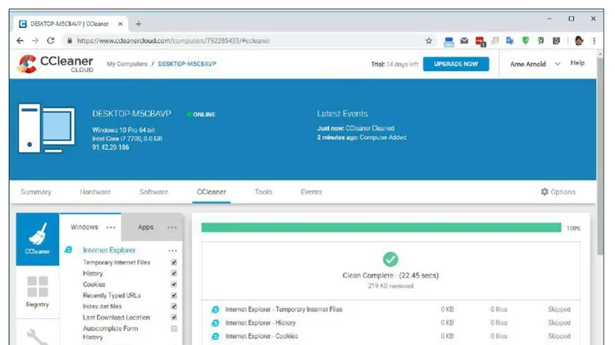
Task: Select the CCleaner broom sidebar icon
Action: [x=38, y=239]
